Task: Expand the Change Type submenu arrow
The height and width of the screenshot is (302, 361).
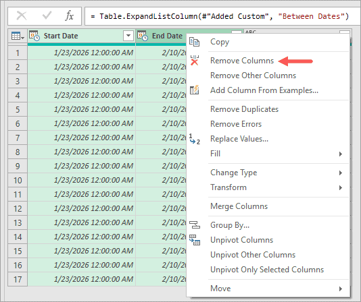Action: point(341,173)
